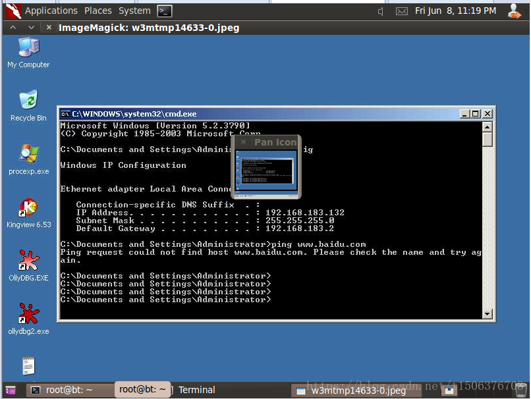
Task: Click the down arrow in ImageMagick title bar
Action: point(31,28)
